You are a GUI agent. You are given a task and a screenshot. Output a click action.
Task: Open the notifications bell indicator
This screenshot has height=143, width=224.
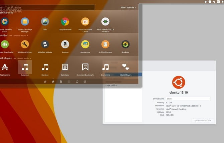click(x=223, y=2)
